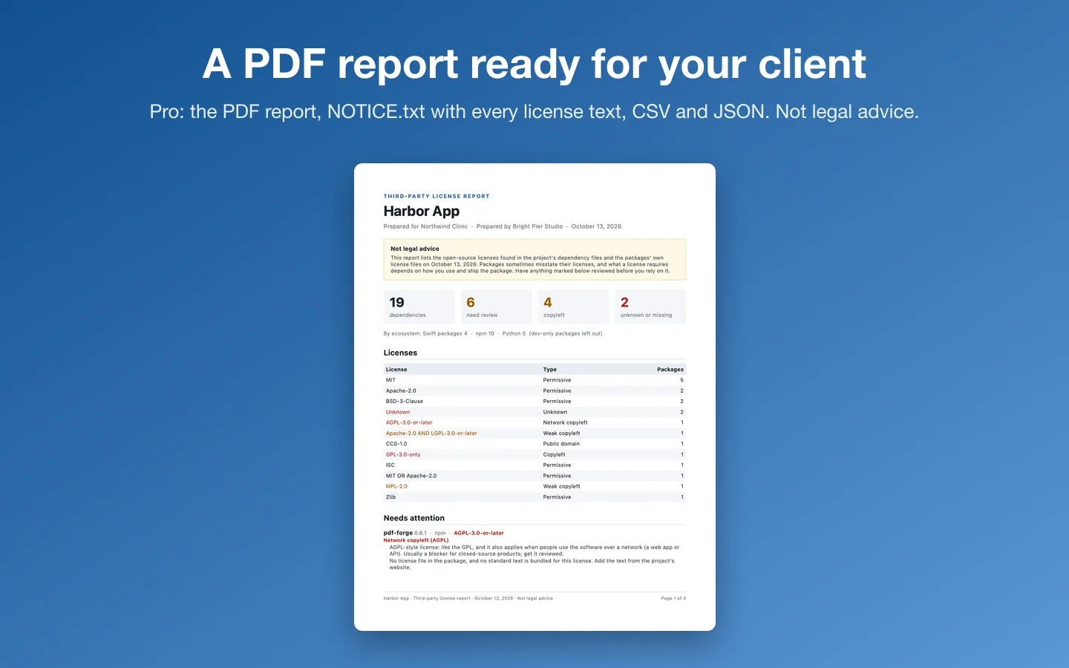Select the "ISC" license row
The image size is (1069, 668).
pos(534,465)
